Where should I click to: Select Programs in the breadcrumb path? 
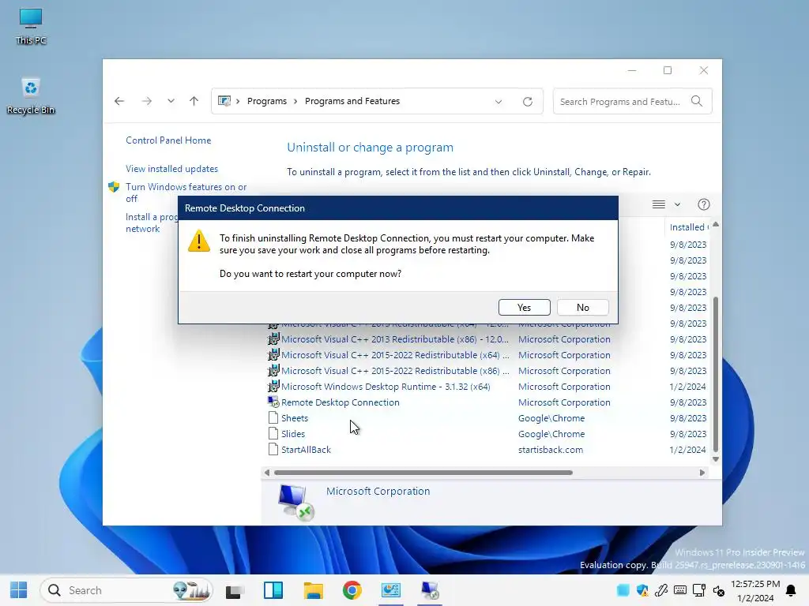click(x=267, y=101)
